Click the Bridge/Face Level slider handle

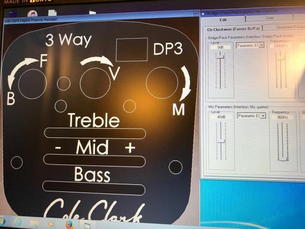tap(221, 56)
